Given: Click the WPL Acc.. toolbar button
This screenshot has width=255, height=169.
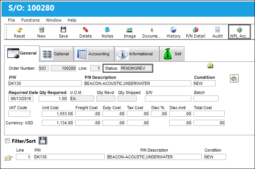Looking at the screenshot, I should point(239,32).
